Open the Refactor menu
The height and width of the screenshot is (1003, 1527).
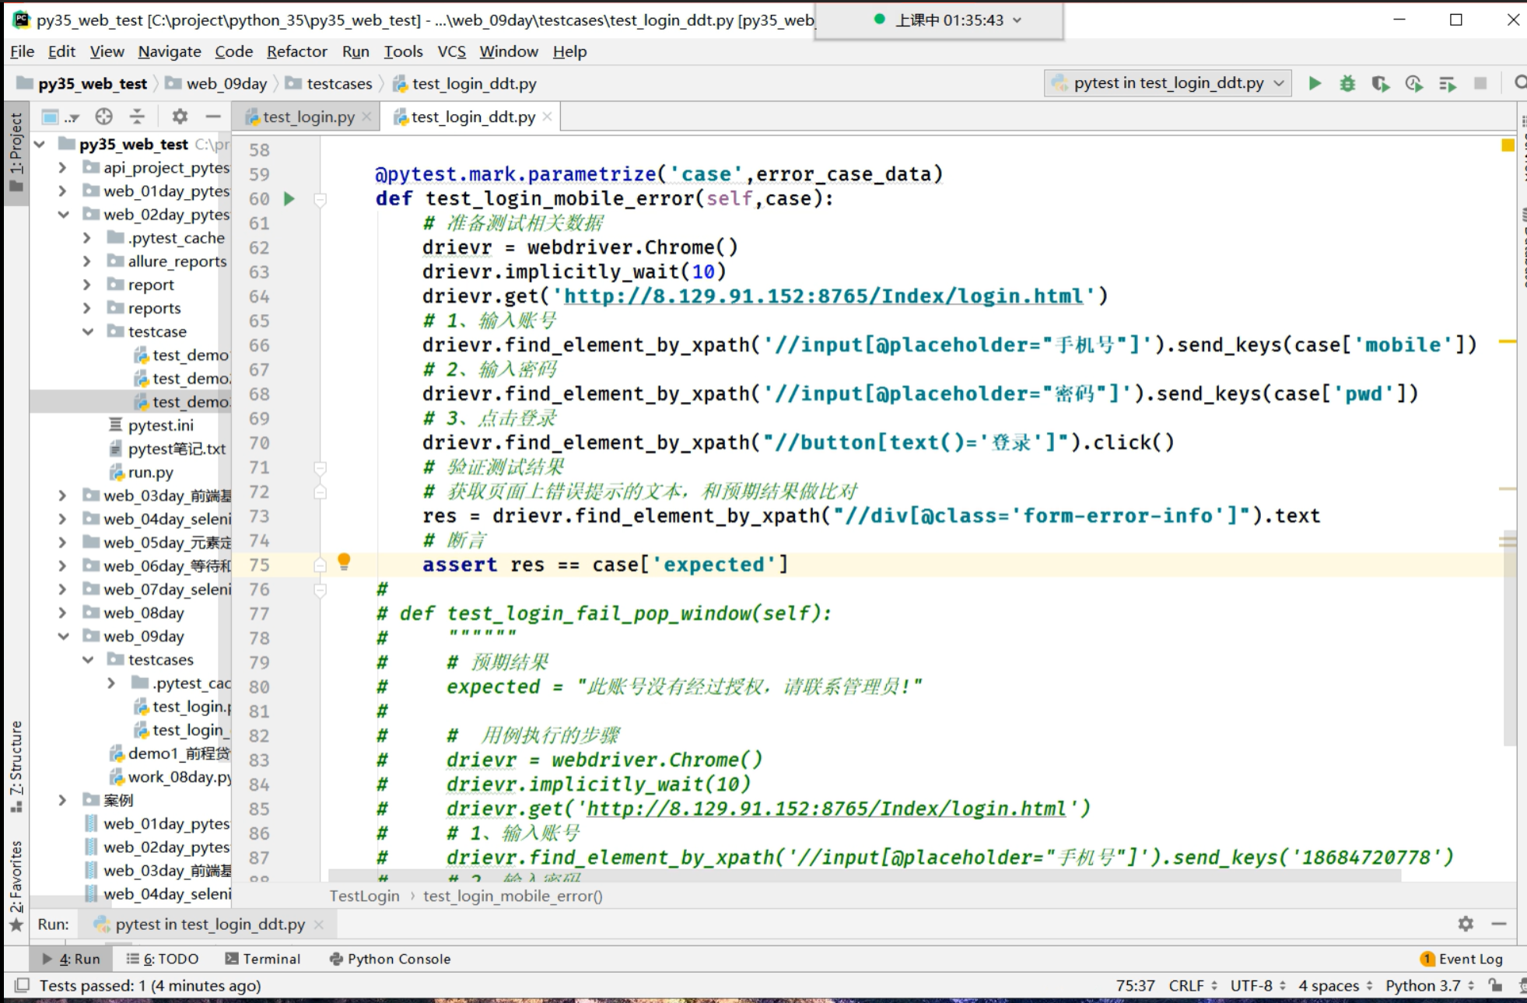pos(296,51)
